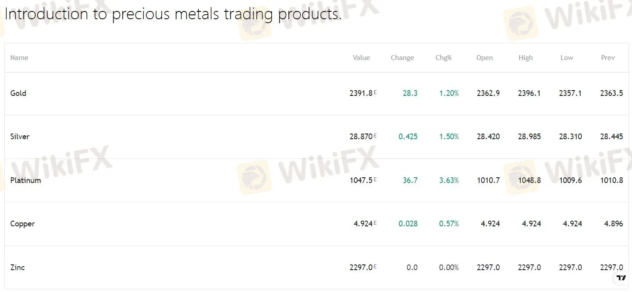Select the Name column header
632x292 pixels.
pyautogui.click(x=19, y=57)
